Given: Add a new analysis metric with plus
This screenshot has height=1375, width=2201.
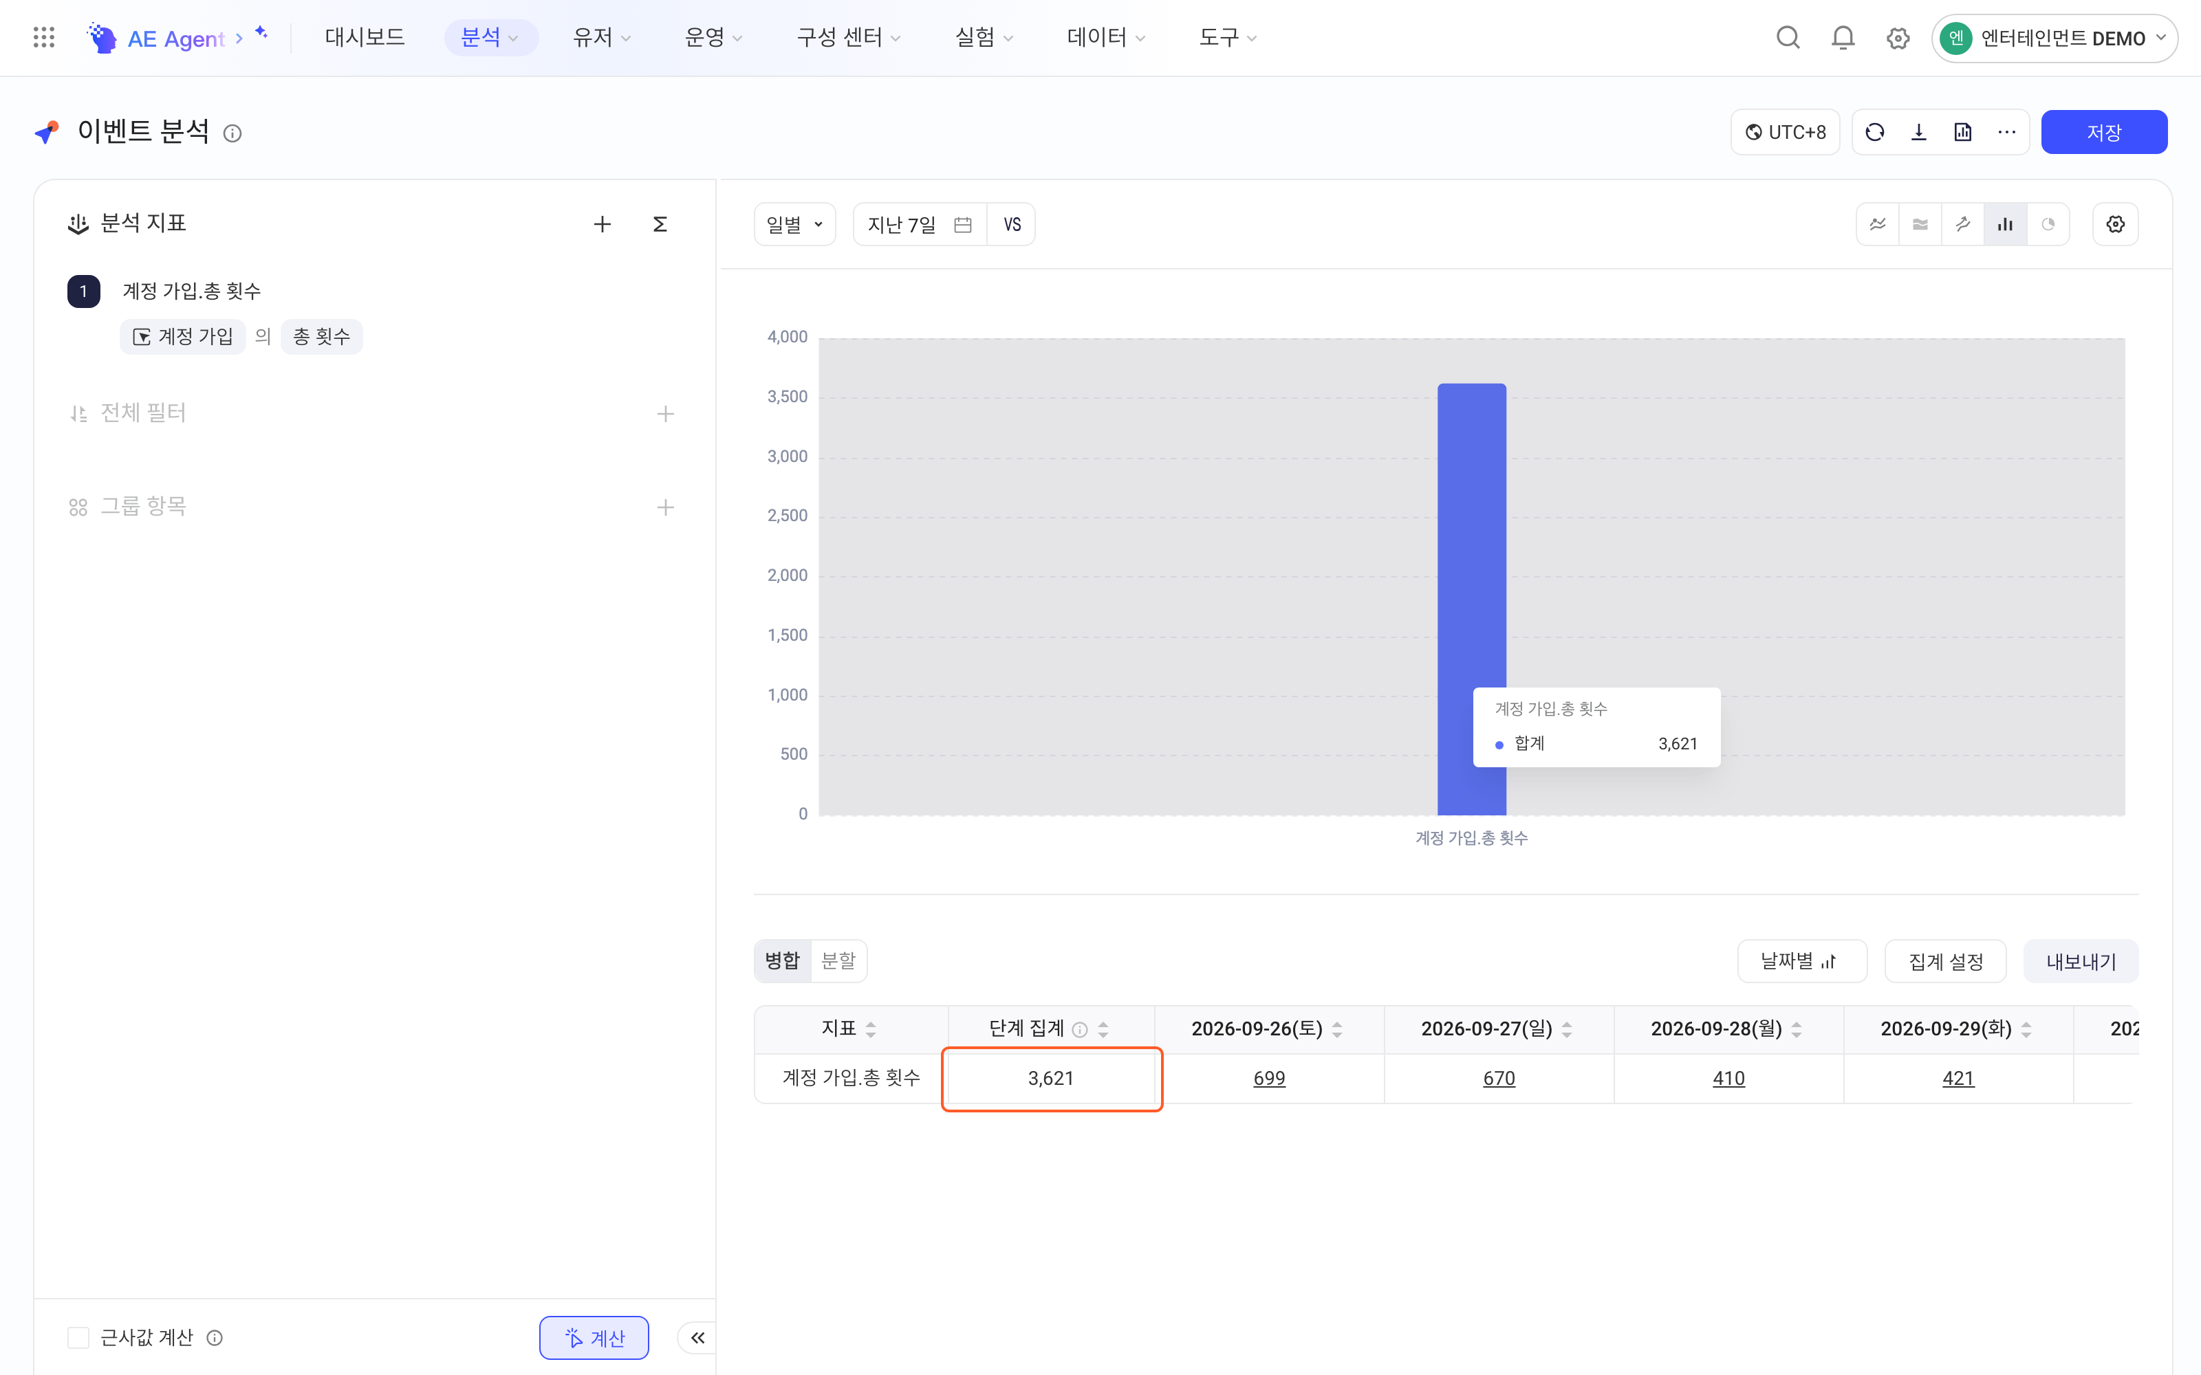Looking at the screenshot, I should click(602, 223).
